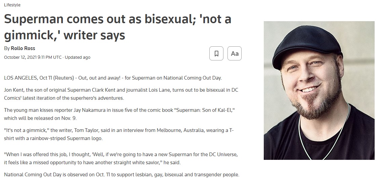The height and width of the screenshot is (181, 377).
Task: Click the Superman comes out headline
Action: [x=118, y=27]
